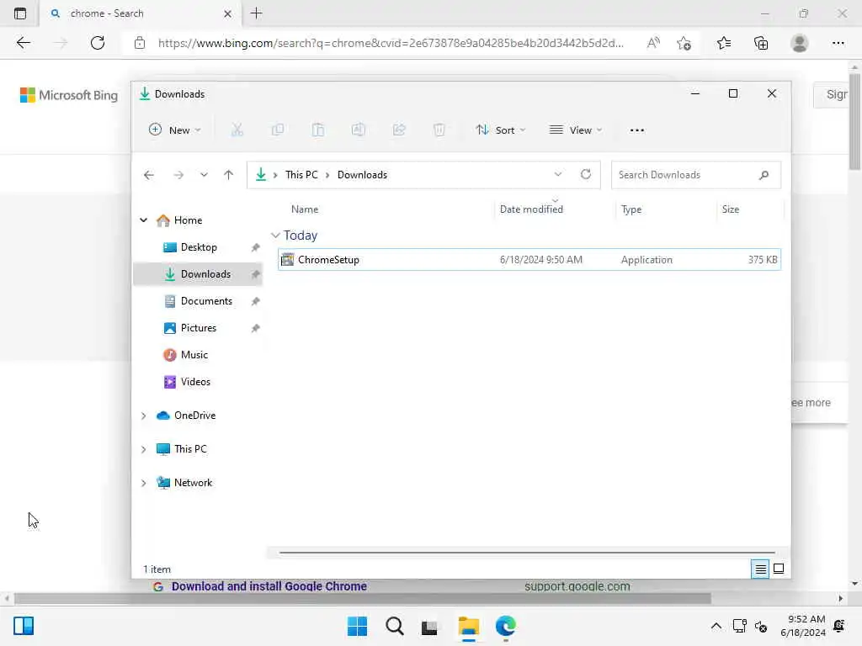Expand the This PC tree node

(143, 449)
